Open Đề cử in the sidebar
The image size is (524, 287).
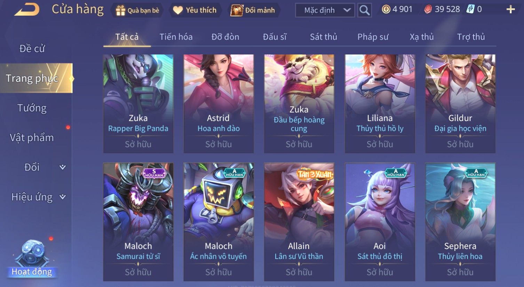click(32, 49)
